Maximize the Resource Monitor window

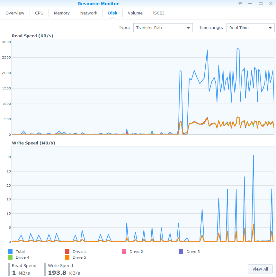point(261,4)
